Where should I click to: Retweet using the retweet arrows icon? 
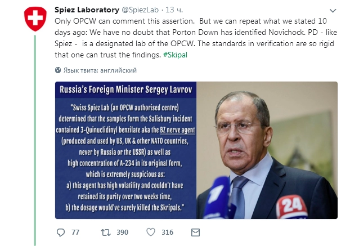pyautogui.click(x=104, y=232)
